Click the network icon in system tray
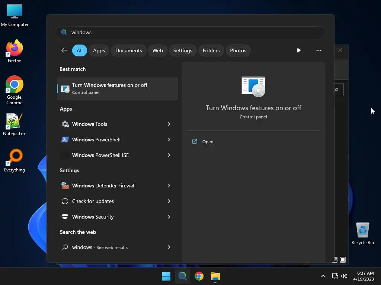The image size is (381, 285). coord(335,276)
